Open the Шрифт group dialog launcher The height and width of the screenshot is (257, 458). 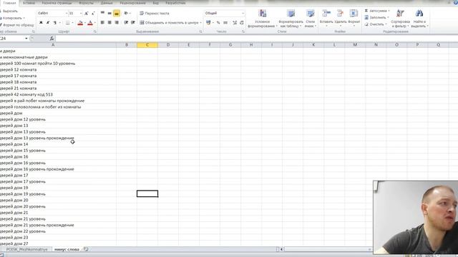tap(95, 31)
